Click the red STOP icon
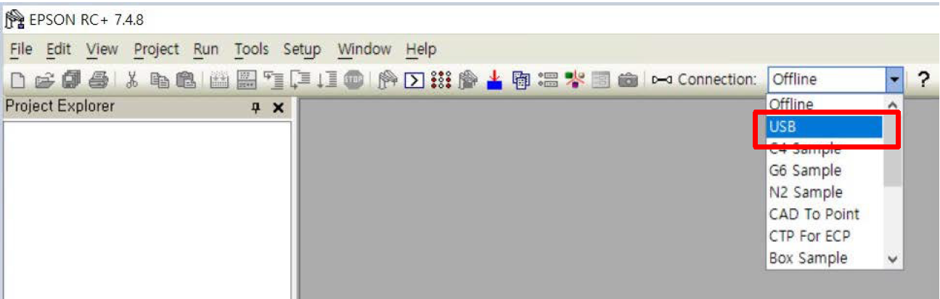 (353, 79)
